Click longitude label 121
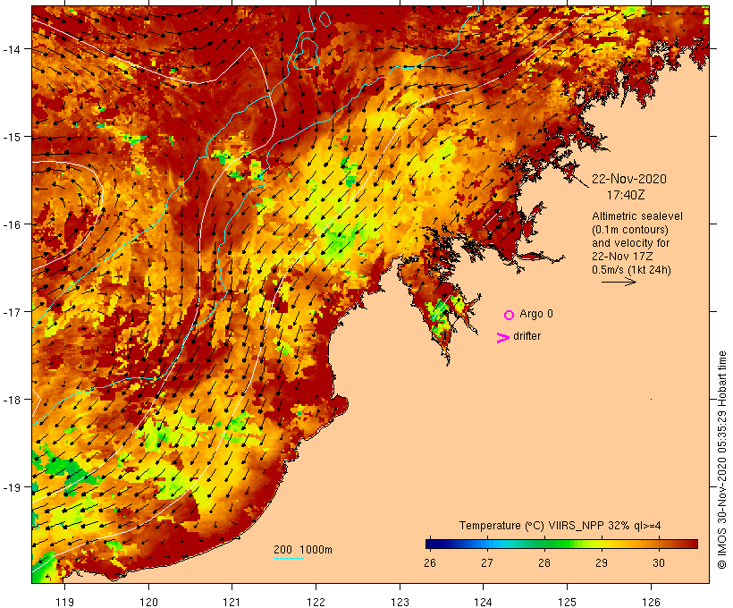This screenshot has width=733, height=608. [232, 602]
